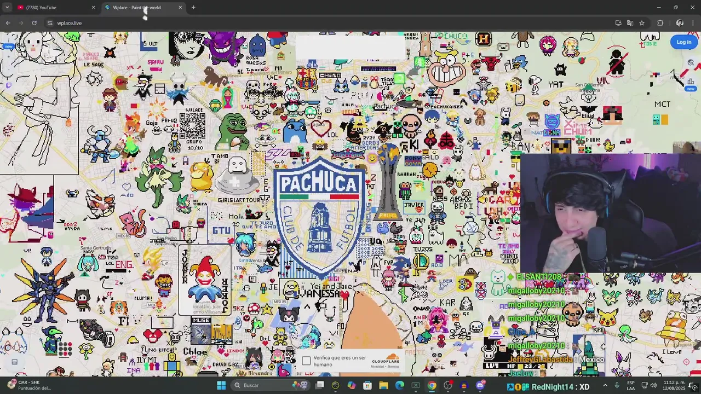This screenshot has height=394, width=701.
Task: Close the Wplace tab
Action: [180, 8]
